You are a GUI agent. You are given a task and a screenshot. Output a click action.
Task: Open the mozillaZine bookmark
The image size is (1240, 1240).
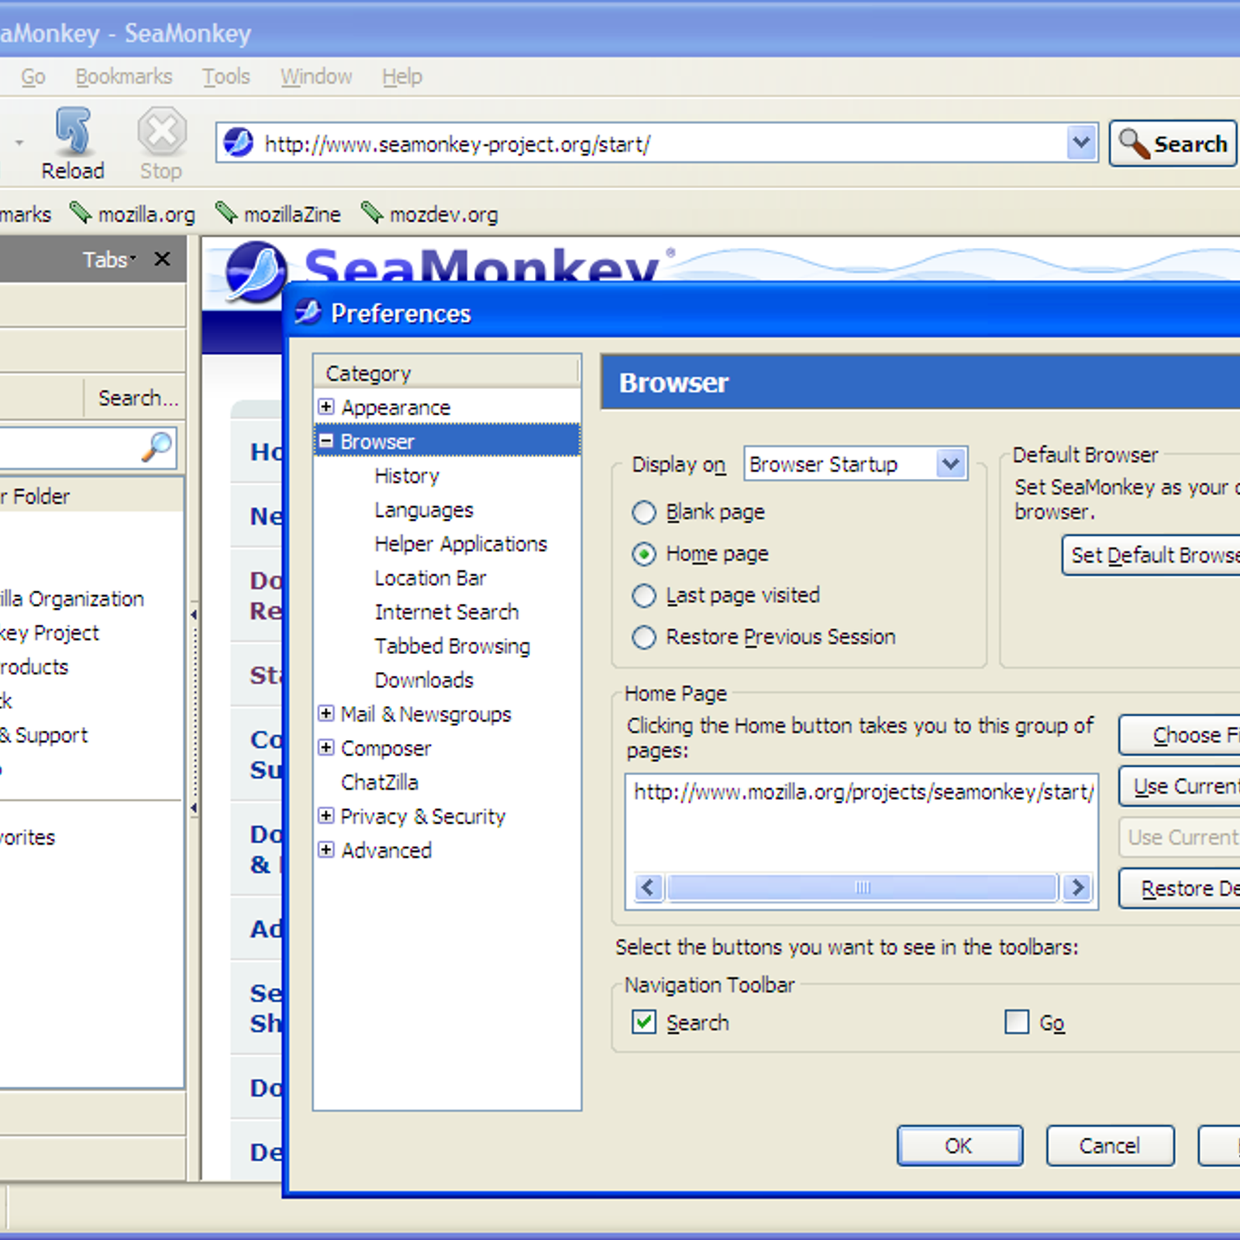pos(278,214)
